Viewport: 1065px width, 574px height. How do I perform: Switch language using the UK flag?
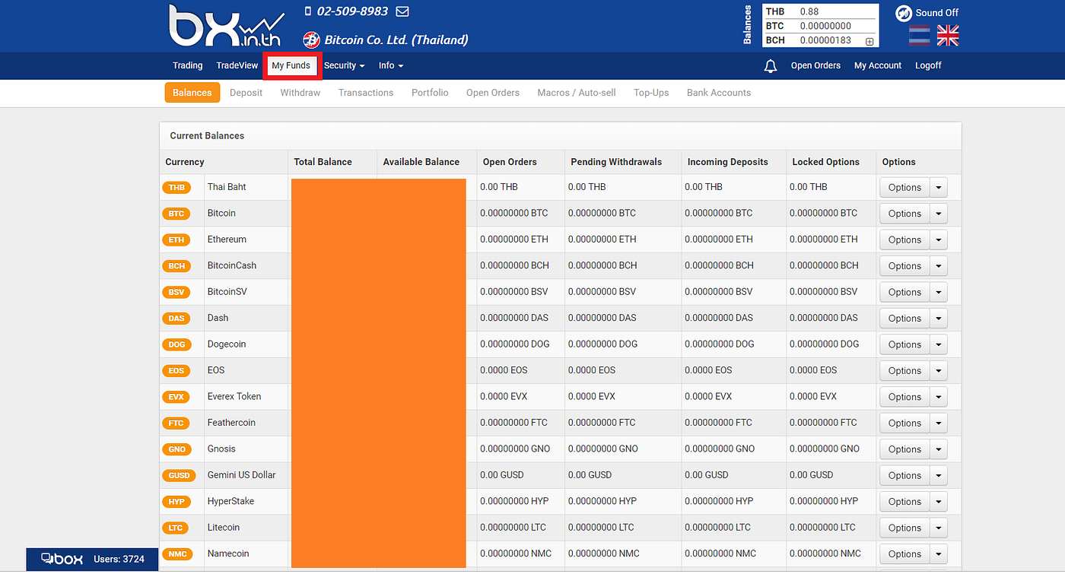click(948, 35)
